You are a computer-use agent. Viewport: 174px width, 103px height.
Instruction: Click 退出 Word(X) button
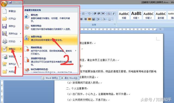click(x=70, y=78)
